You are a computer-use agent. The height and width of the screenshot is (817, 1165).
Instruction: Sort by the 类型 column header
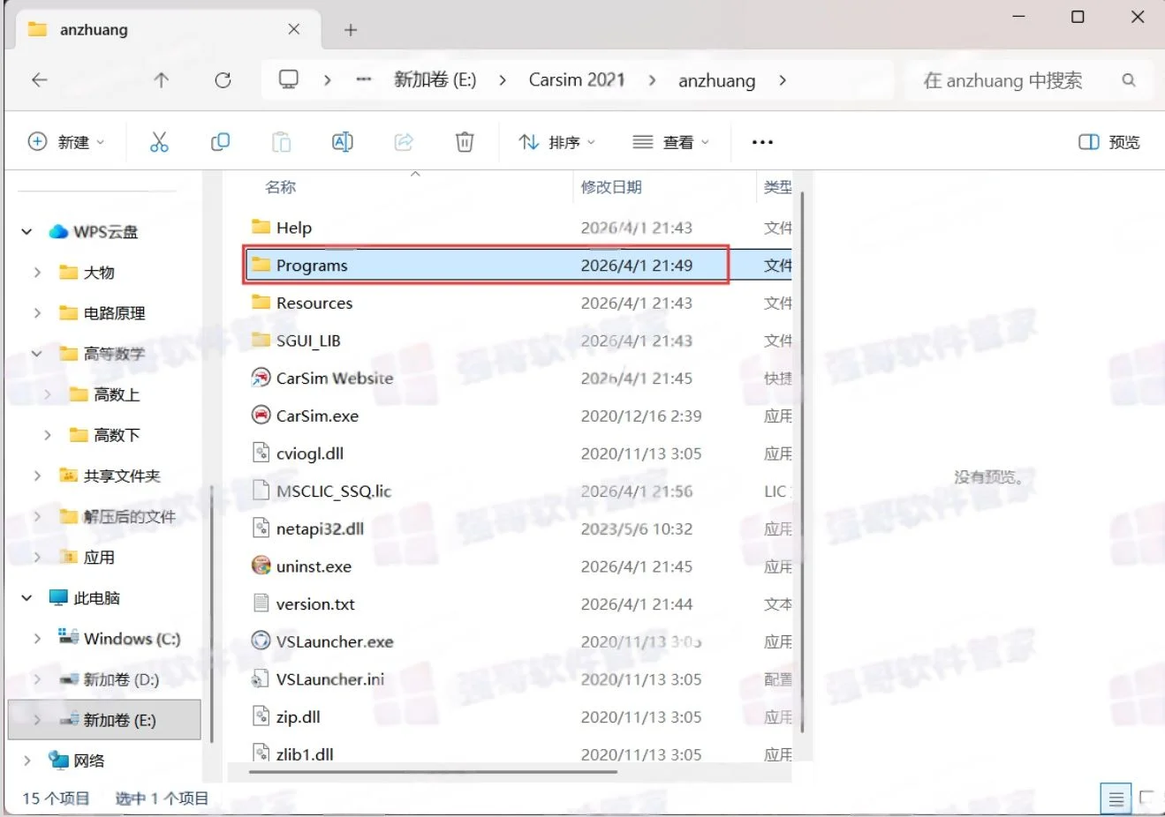pos(777,187)
